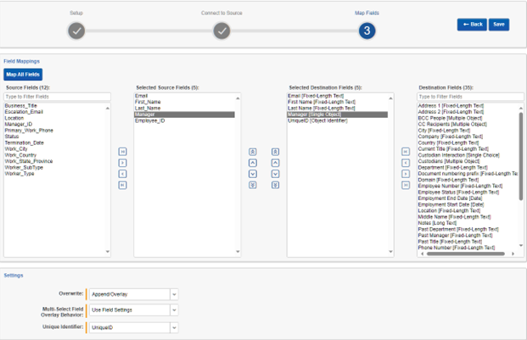Click the Destination Fields vertical scrollbar thumb
The image size is (527, 340).
(520, 157)
